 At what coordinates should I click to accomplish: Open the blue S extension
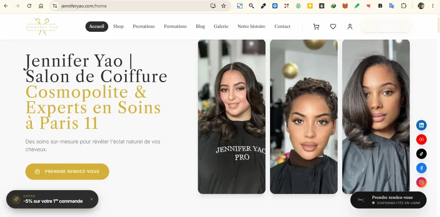240,6
